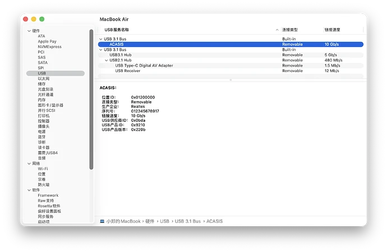Click USB 3.1 Bus in the path bar
387x252 pixels.
pyautogui.click(x=187, y=221)
